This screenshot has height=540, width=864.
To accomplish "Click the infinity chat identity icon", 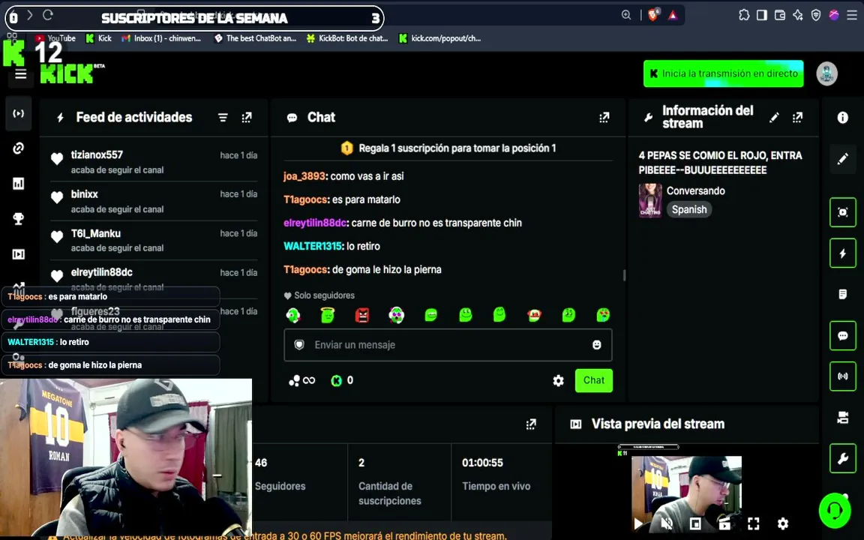I will (302, 380).
